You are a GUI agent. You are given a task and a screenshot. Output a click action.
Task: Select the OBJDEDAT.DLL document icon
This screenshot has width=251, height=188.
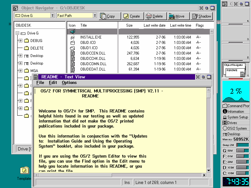(x=72, y=69)
